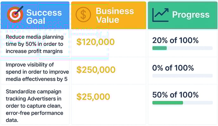218x126 pixels.
Task: Click the $25,000 business value
Action: point(93,97)
